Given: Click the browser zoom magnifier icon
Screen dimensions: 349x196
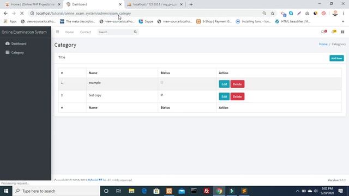Looking at the screenshot, I should point(264,13).
